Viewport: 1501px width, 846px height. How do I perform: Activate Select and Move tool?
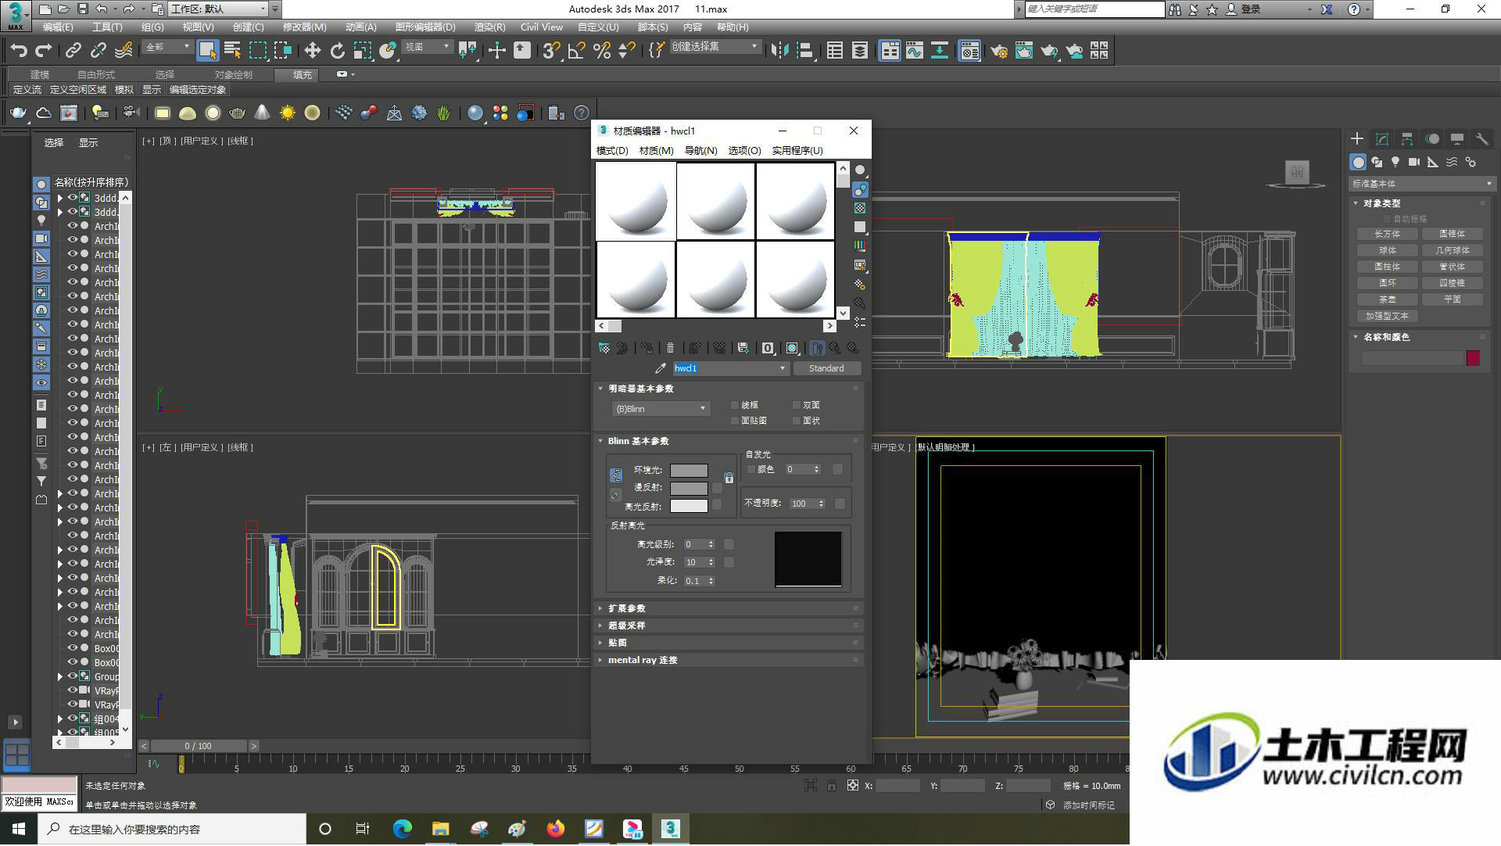[x=312, y=51]
